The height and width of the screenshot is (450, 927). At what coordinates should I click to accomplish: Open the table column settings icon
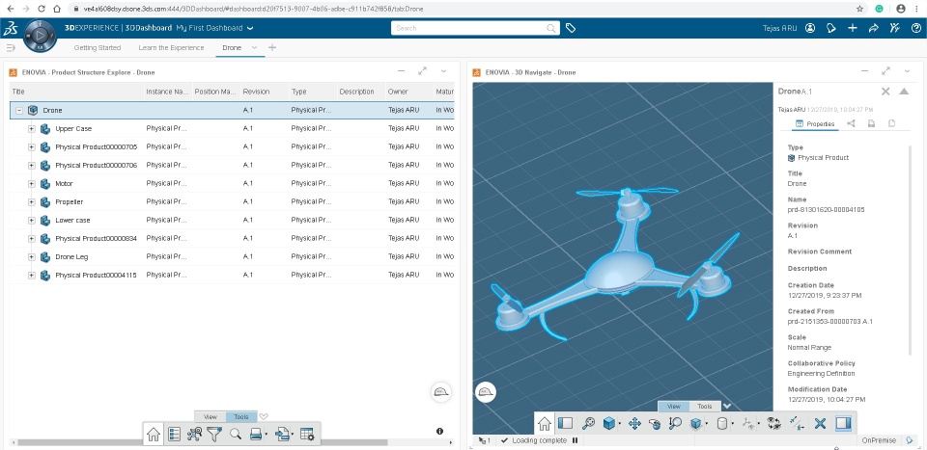(x=307, y=435)
